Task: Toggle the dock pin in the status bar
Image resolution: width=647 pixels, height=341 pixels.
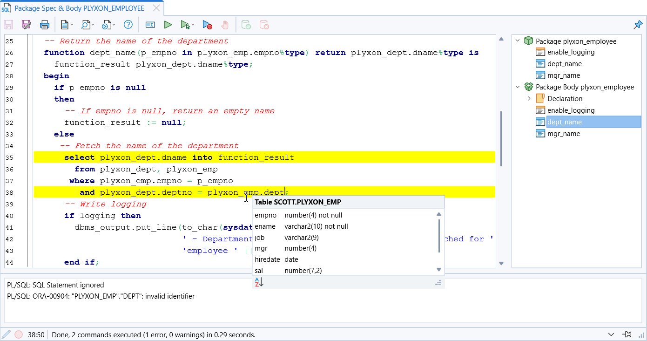Action: pyautogui.click(x=627, y=334)
